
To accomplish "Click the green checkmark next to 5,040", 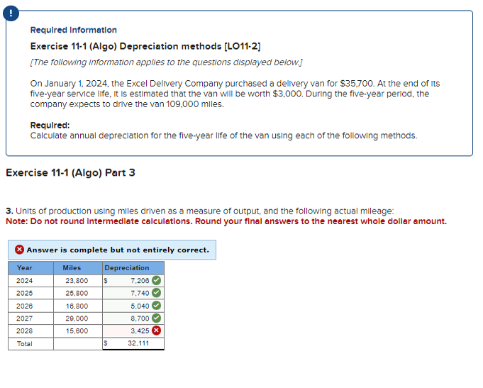I will (157, 306).
